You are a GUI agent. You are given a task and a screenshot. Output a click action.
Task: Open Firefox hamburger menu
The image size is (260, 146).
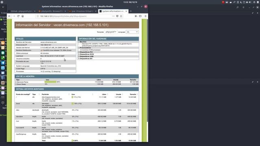(145, 16)
